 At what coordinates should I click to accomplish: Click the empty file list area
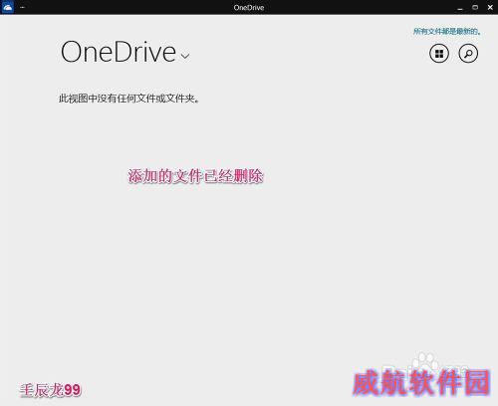pos(249,266)
